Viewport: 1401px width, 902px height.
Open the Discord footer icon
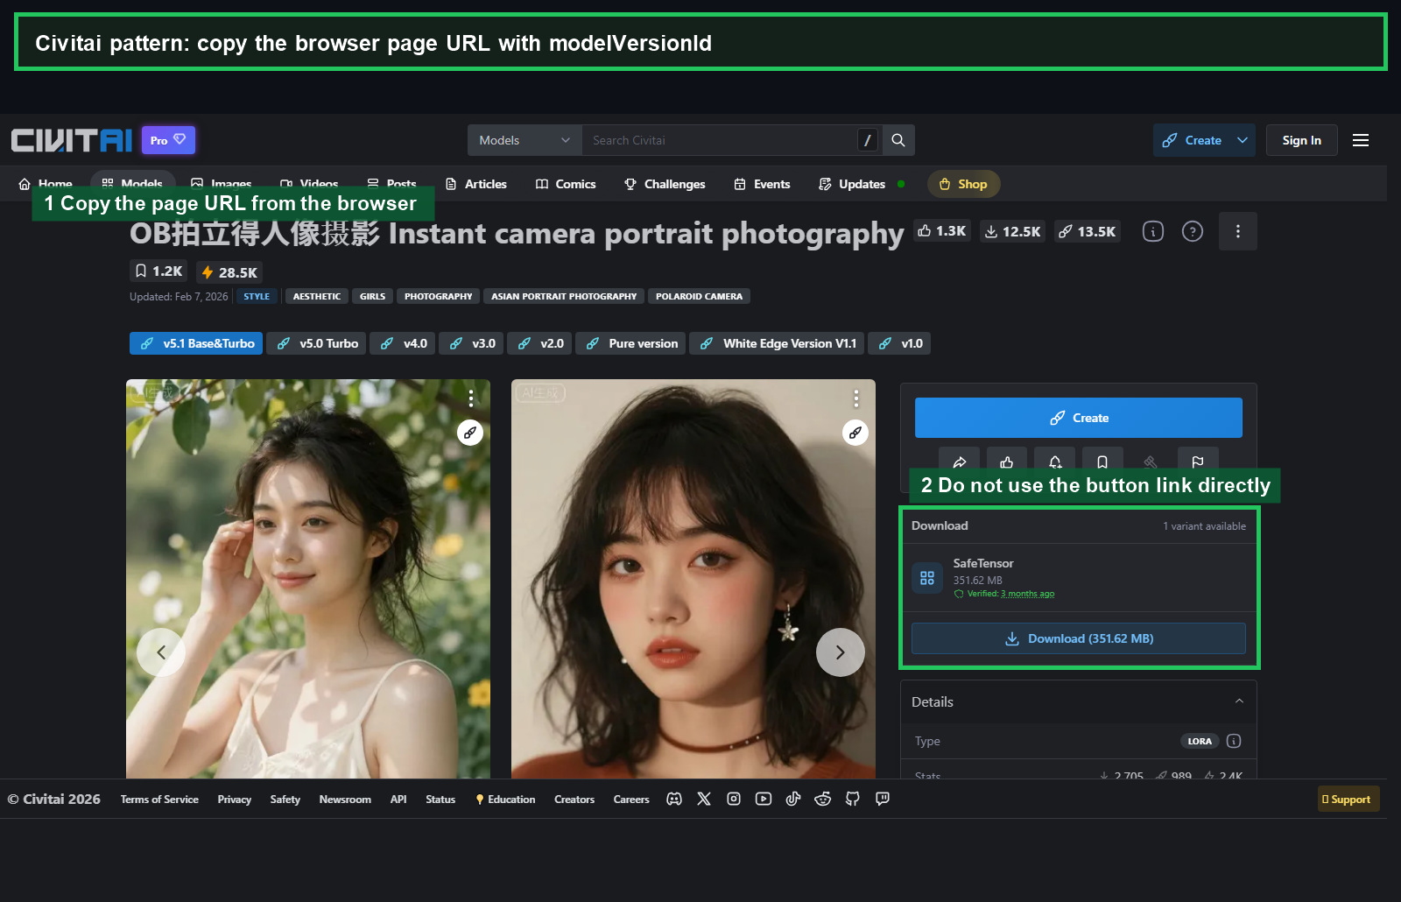tap(674, 799)
